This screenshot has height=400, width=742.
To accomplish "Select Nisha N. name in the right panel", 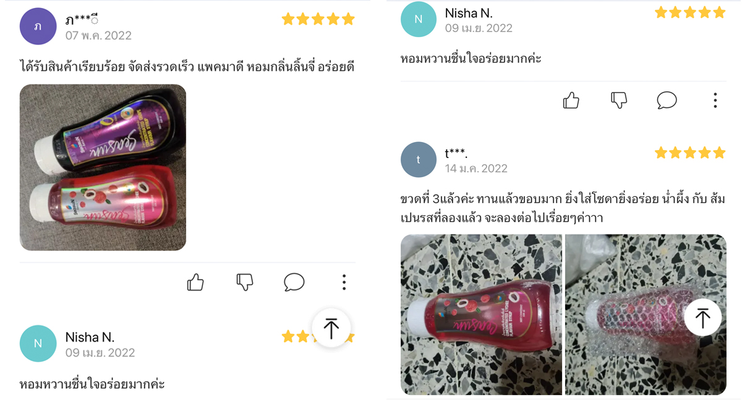I will pyautogui.click(x=469, y=13).
